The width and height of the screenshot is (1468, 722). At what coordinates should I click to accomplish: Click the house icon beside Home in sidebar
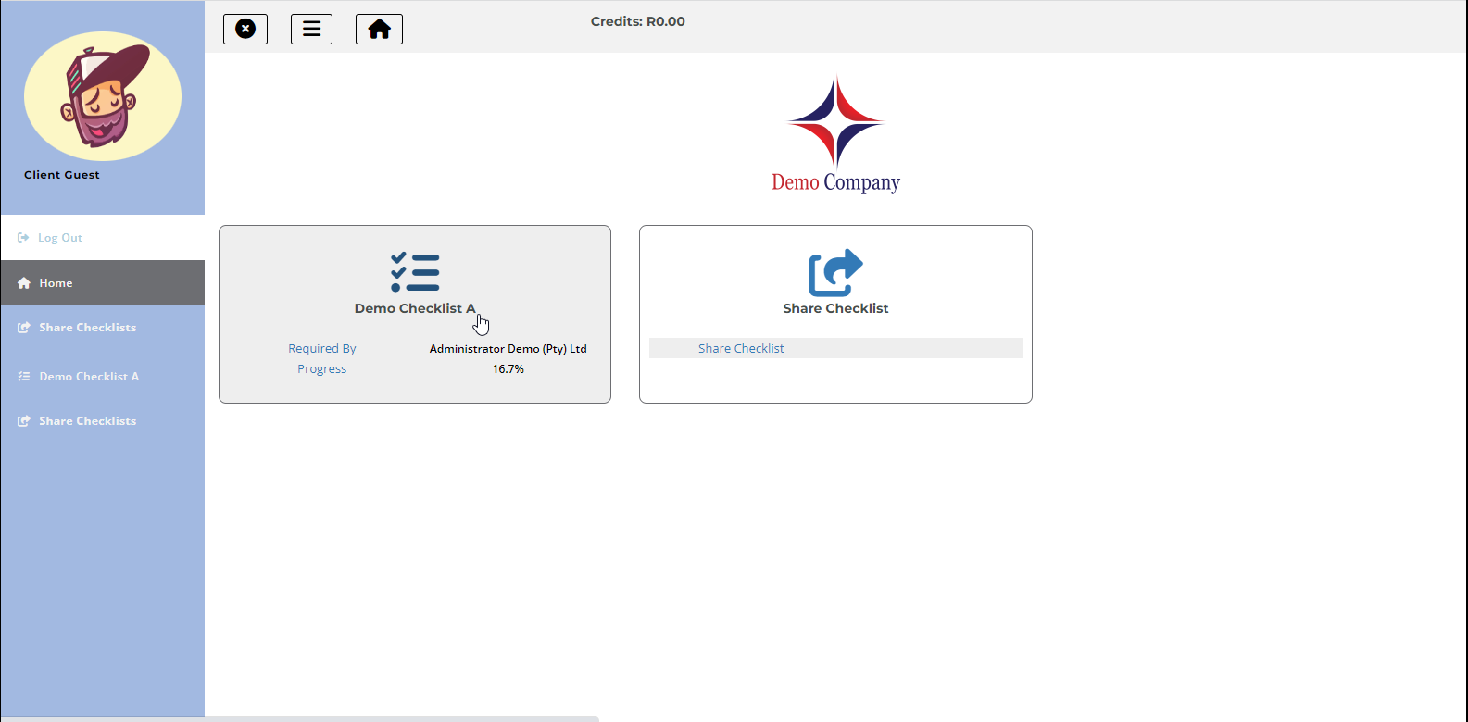24,283
